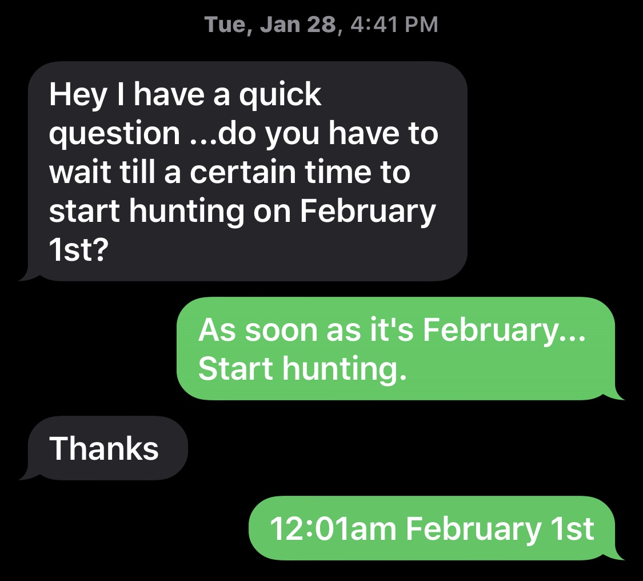Image resolution: width=643 pixels, height=581 pixels.
Task: Click the 'Tue, Jan 28, 4:41 PM' timestamp header
Action: (x=321, y=25)
